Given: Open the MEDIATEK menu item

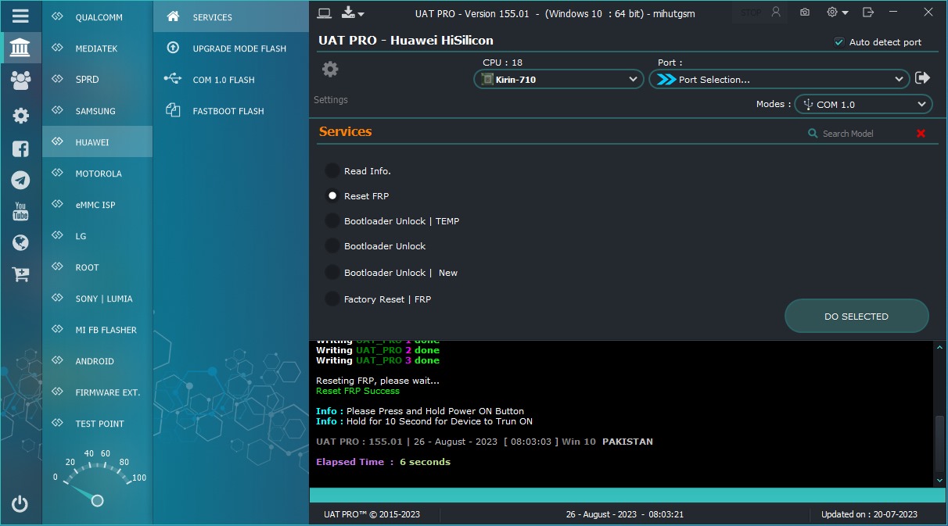Looking at the screenshot, I should 98,48.
